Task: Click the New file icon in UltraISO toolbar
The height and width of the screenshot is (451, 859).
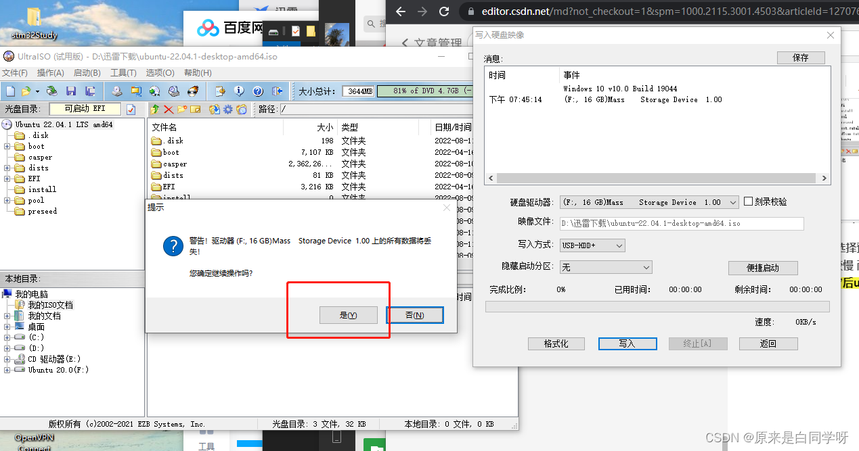Action: pos(10,91)
